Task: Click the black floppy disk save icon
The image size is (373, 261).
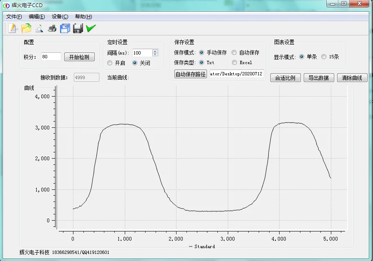Action: [x=78, y=28]
